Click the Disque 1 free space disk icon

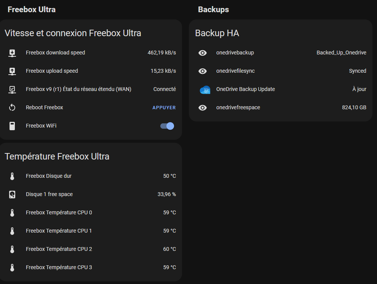(x=12, y=195)
